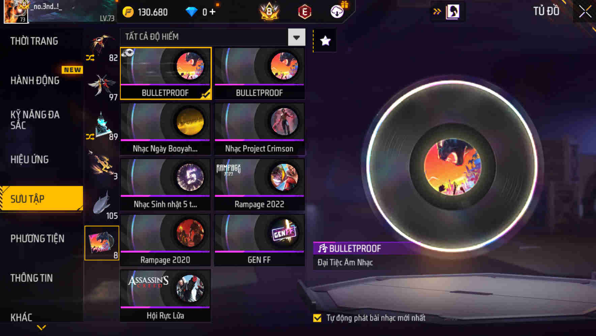Open the character profile shortcut icon

[452, 11]
